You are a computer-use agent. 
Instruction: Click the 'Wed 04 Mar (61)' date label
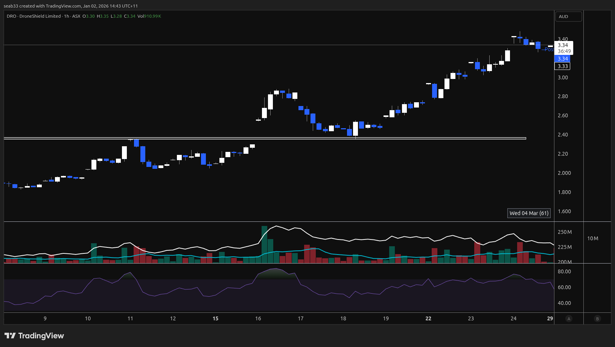(x=529, y=213)
